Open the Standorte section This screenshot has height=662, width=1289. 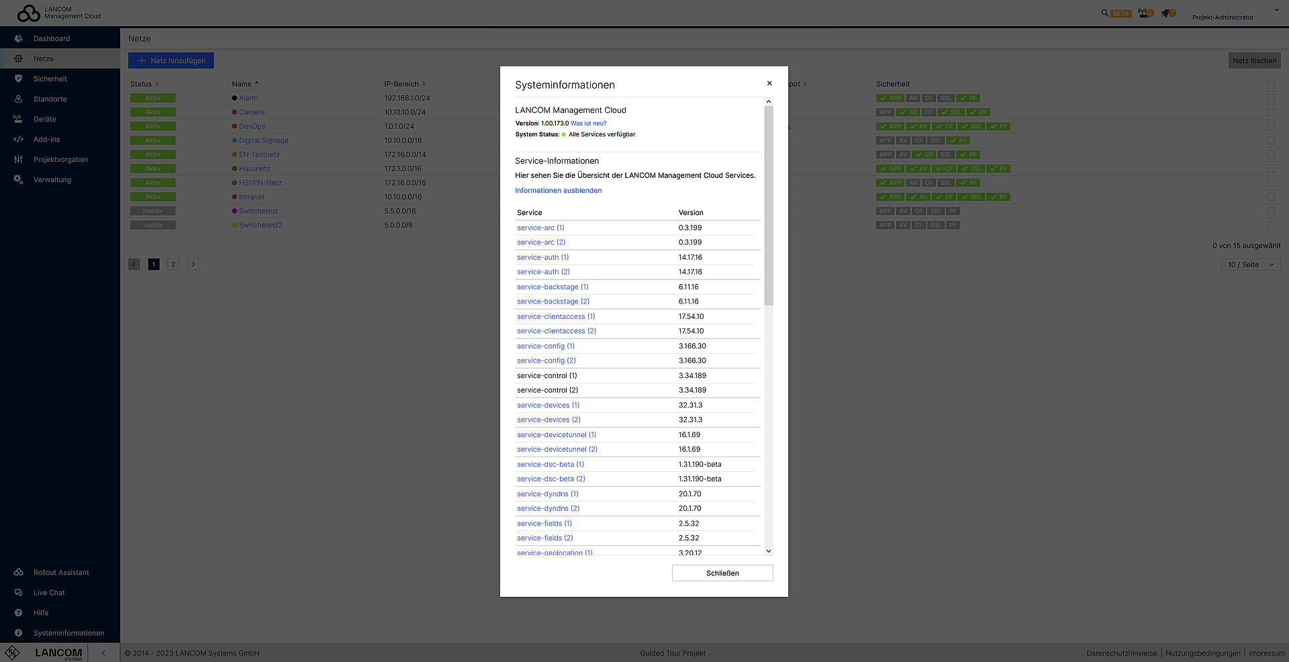pos(51,99)
